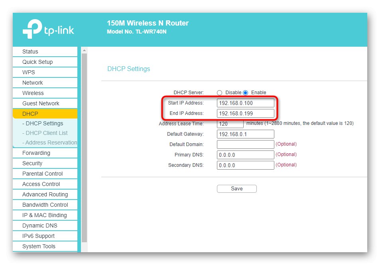Click the lease time minutes hint text
The image size is (380, 265).
tap(300, 123)
